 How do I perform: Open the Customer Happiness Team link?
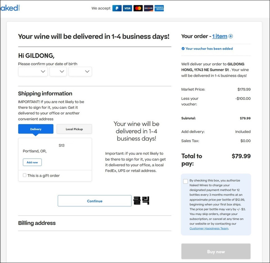209,228
